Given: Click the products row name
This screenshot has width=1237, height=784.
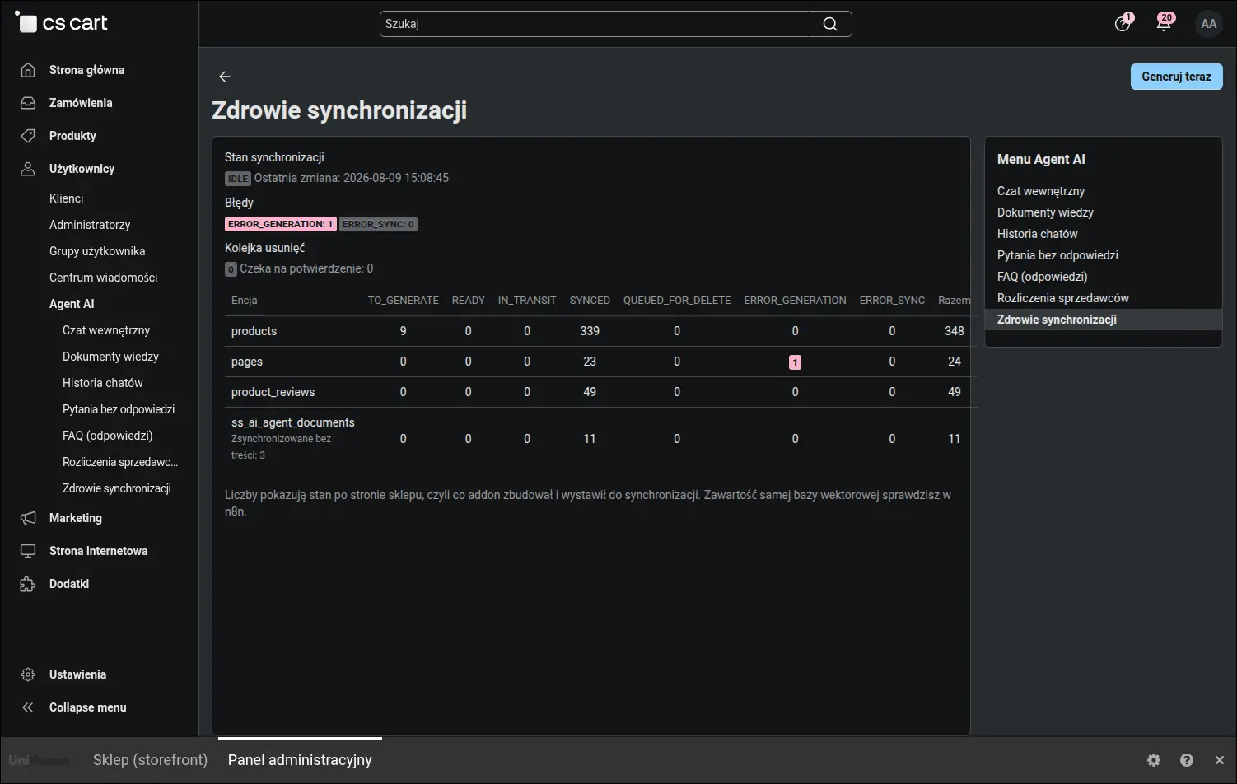Looking at the screenshot, I should pos(254,331).
